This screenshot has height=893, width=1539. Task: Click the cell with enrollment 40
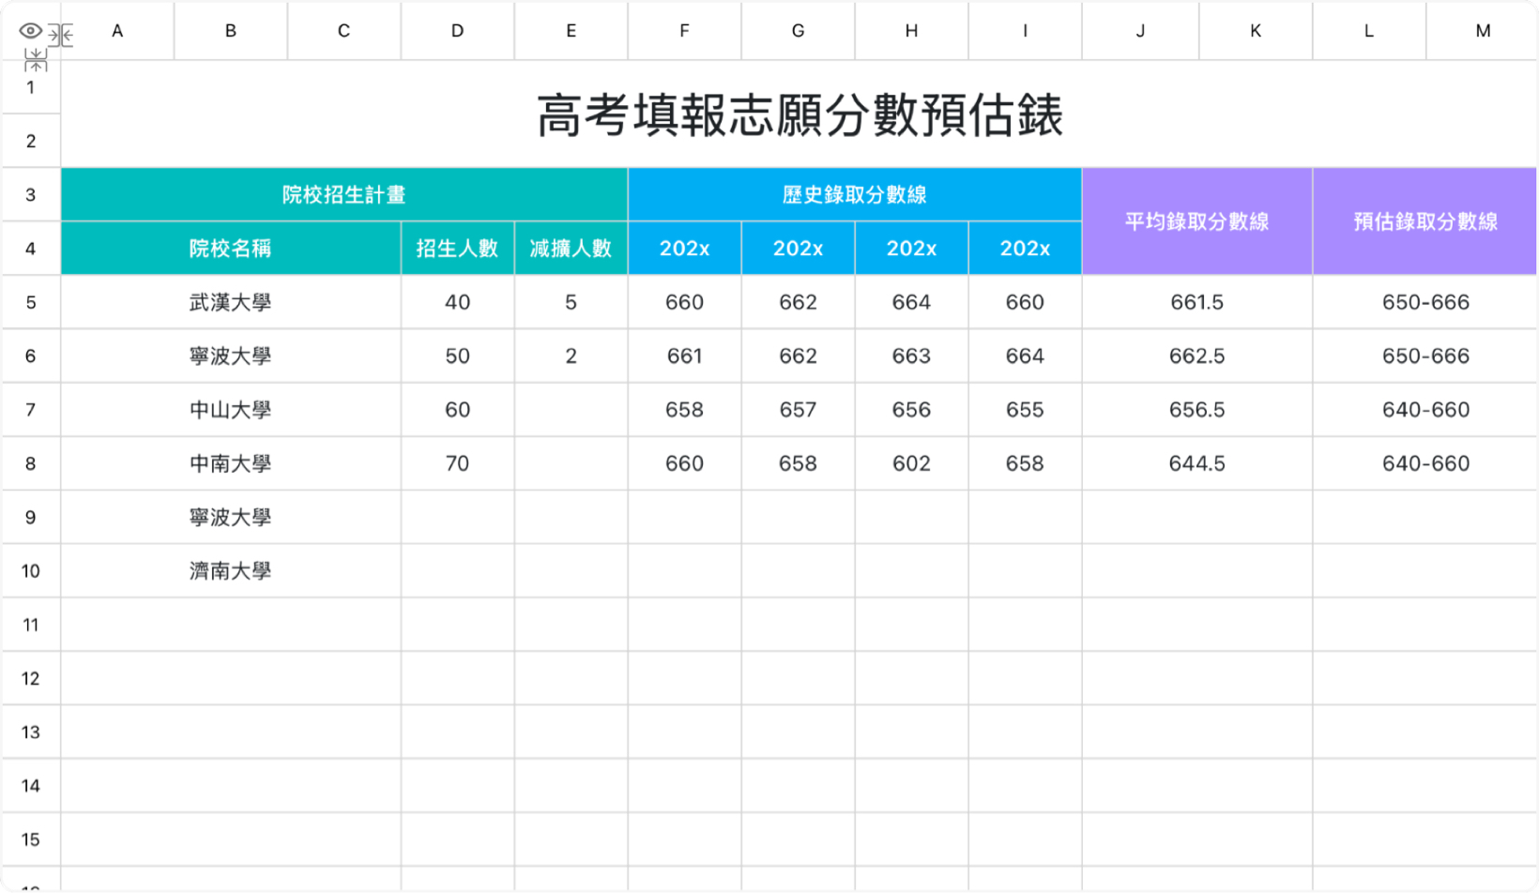point(457,302)
